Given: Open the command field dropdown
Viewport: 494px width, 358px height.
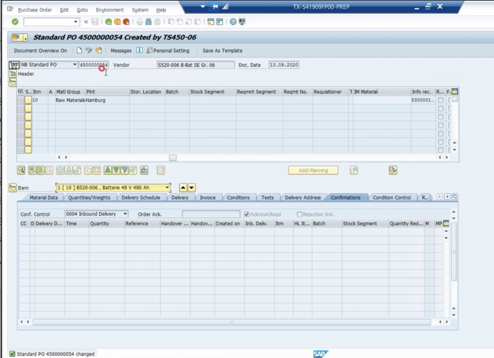Looking at the screenshot, I should 75,21.
